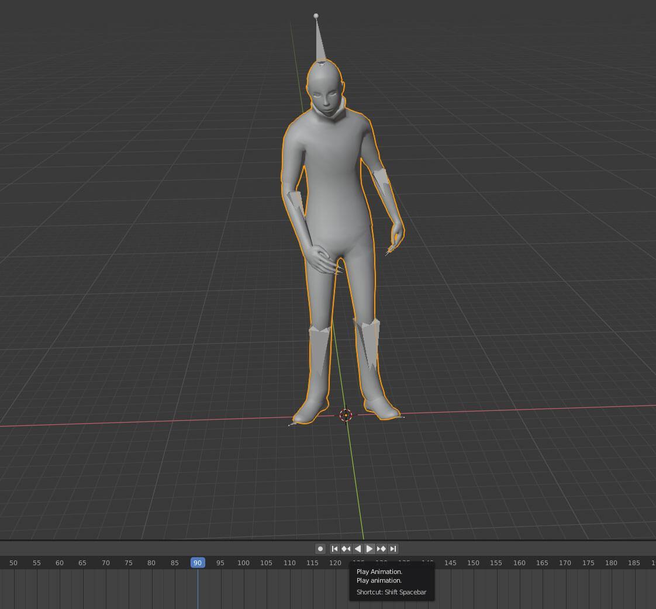Click frame 50 on the timeline ruler

point(13,563)
